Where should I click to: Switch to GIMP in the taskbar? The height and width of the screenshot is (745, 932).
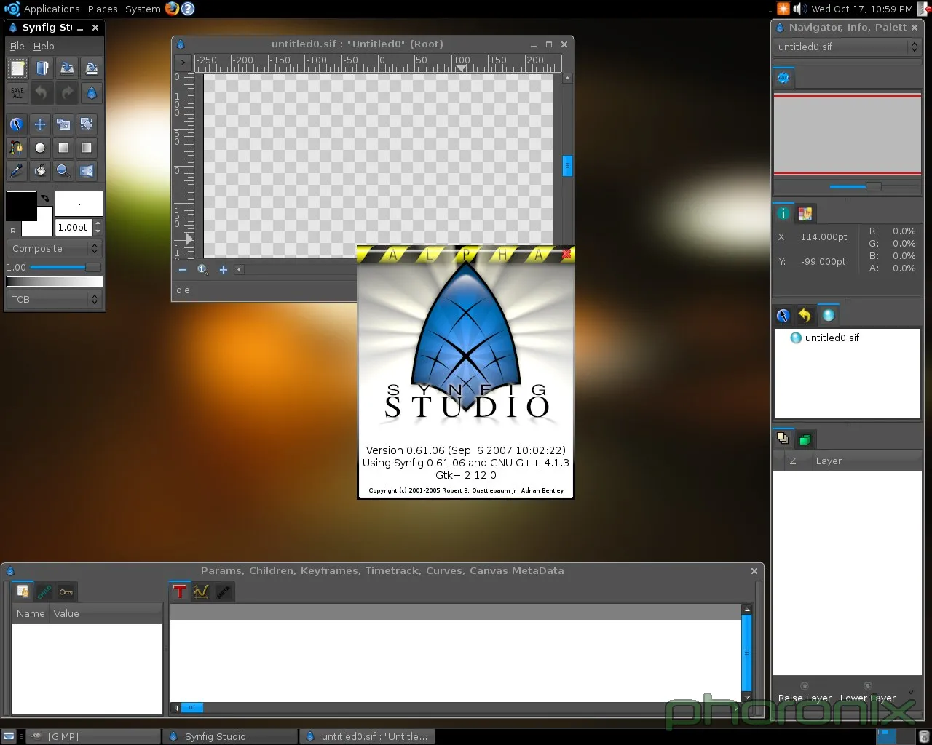pyautogui.click(x=93, y=736)
